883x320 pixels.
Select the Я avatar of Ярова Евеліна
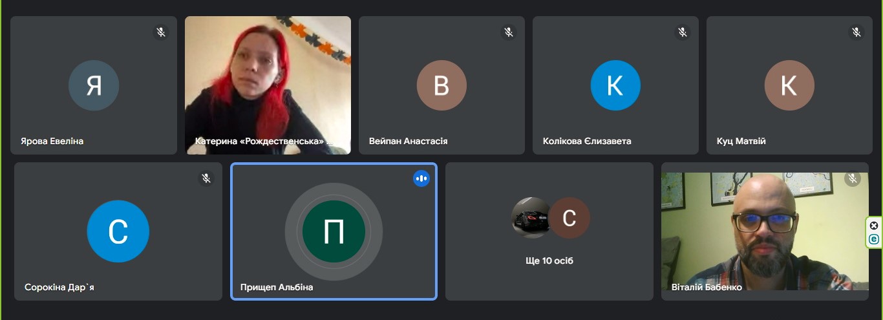click(94, 85)
